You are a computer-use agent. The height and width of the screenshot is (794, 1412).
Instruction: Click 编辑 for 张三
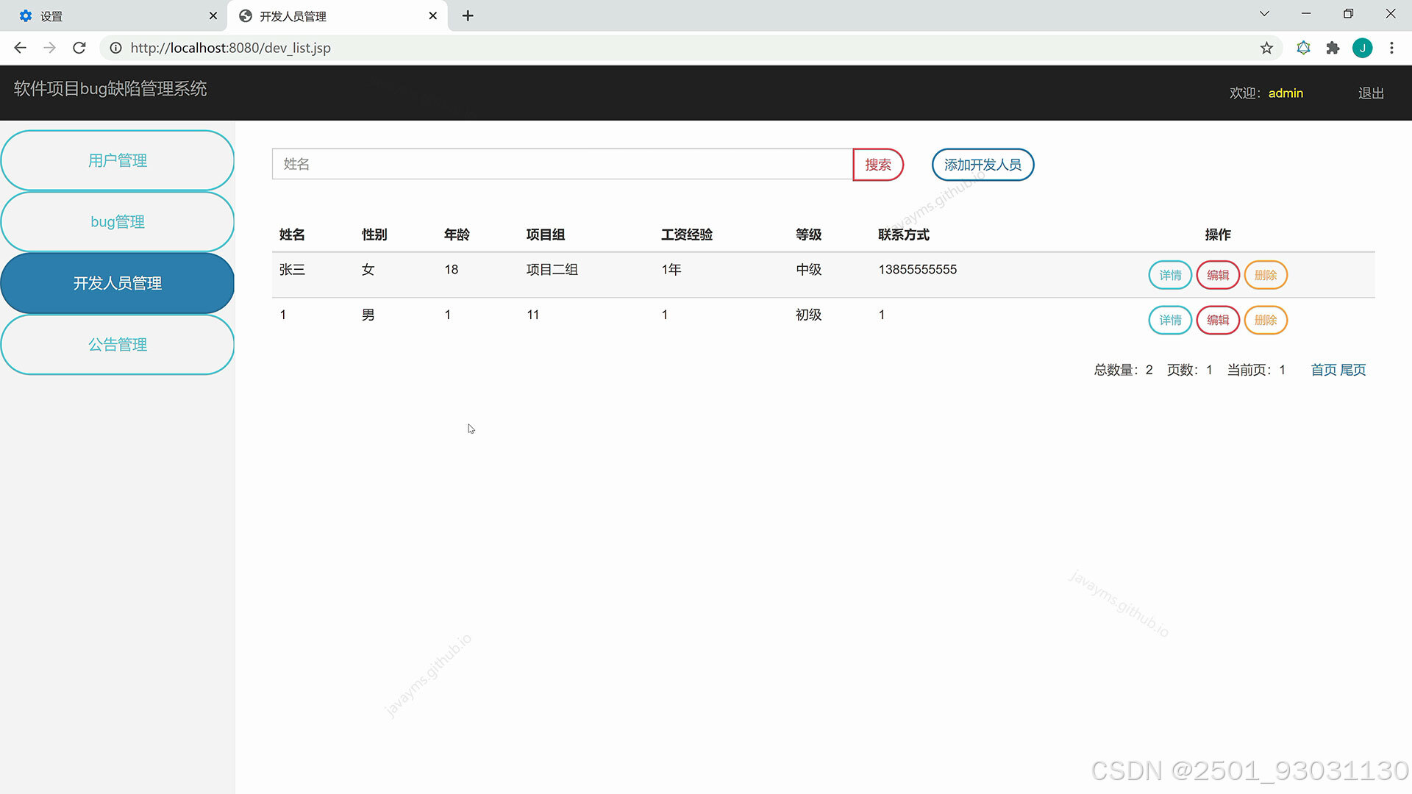coord(1218,275)
